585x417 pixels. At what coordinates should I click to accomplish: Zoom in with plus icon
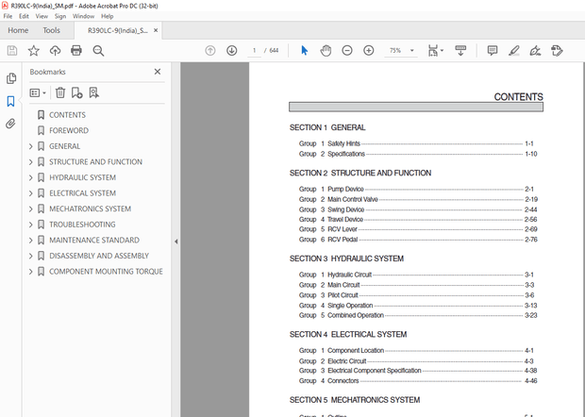click(x=369, y=50)
